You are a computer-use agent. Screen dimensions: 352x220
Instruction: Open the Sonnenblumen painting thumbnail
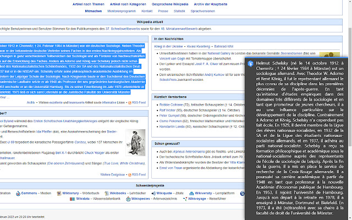click(329, 54)
